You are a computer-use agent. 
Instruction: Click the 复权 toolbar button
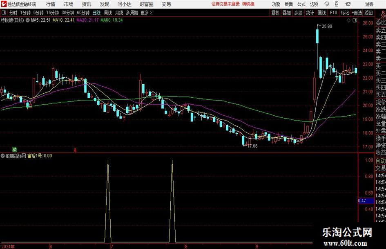tap(275, 13)
